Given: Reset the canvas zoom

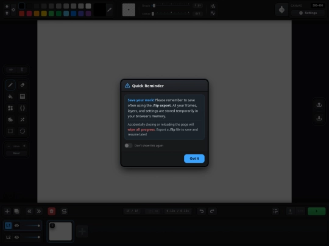Looking at the screenshot, I should click(x=16, y=153).
